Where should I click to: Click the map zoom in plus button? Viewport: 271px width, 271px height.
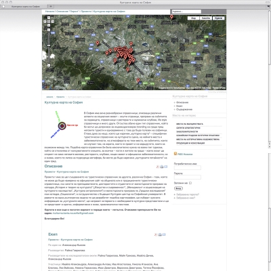coord(49,30)
